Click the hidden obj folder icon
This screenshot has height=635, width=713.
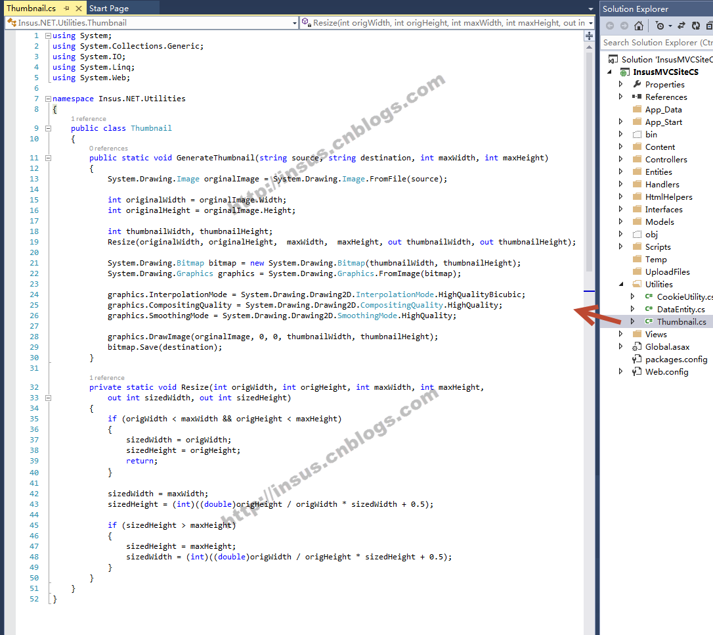[637, 234]
